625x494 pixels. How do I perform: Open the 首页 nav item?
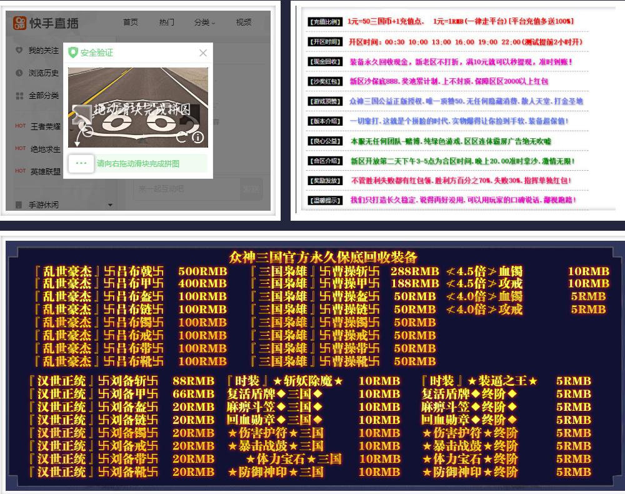coord(131,23)
